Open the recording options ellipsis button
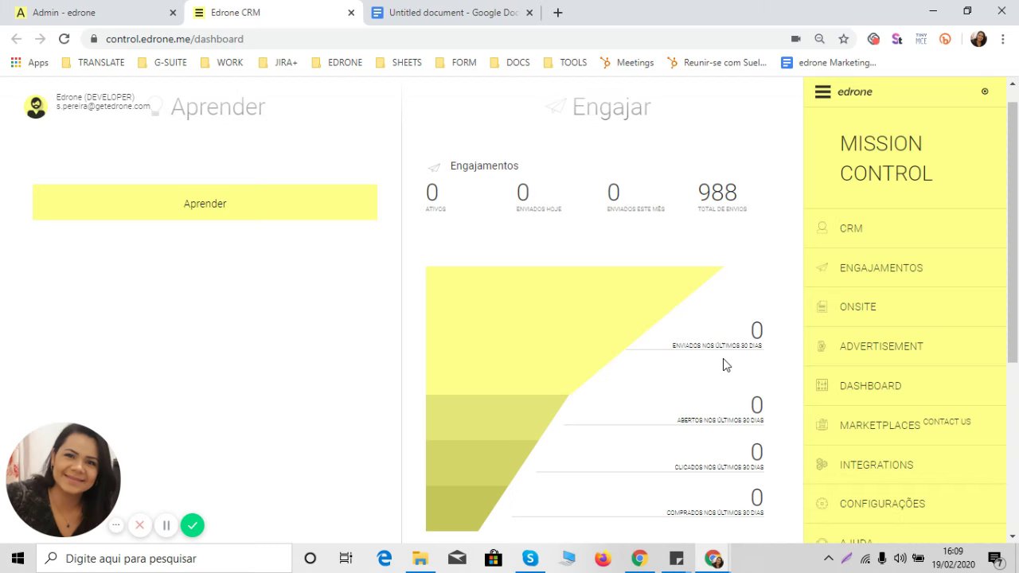1019x573 pixels. pyautogui.click(x=116, y=525)
